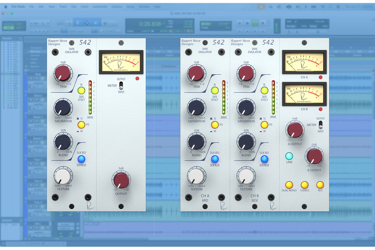Open the Edit menu in Pro Tools
375x250 pixels.
41,7
